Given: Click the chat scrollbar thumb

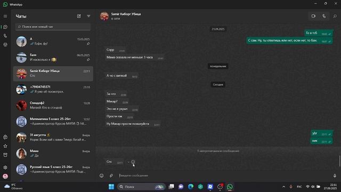Looking at the screenshot, I should [x=340, y=161].
